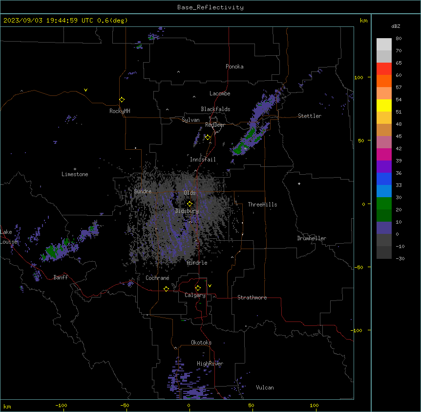The image size is (421, 412).
Task: Click the 80 value on the dBZ scale
Action: (399, 39)
